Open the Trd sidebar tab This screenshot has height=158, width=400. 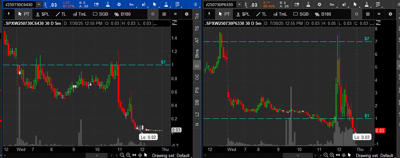[x=197, y=17]
